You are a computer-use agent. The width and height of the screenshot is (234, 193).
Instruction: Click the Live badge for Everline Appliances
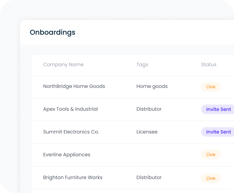pyautogui.click(x=211, y=155)
